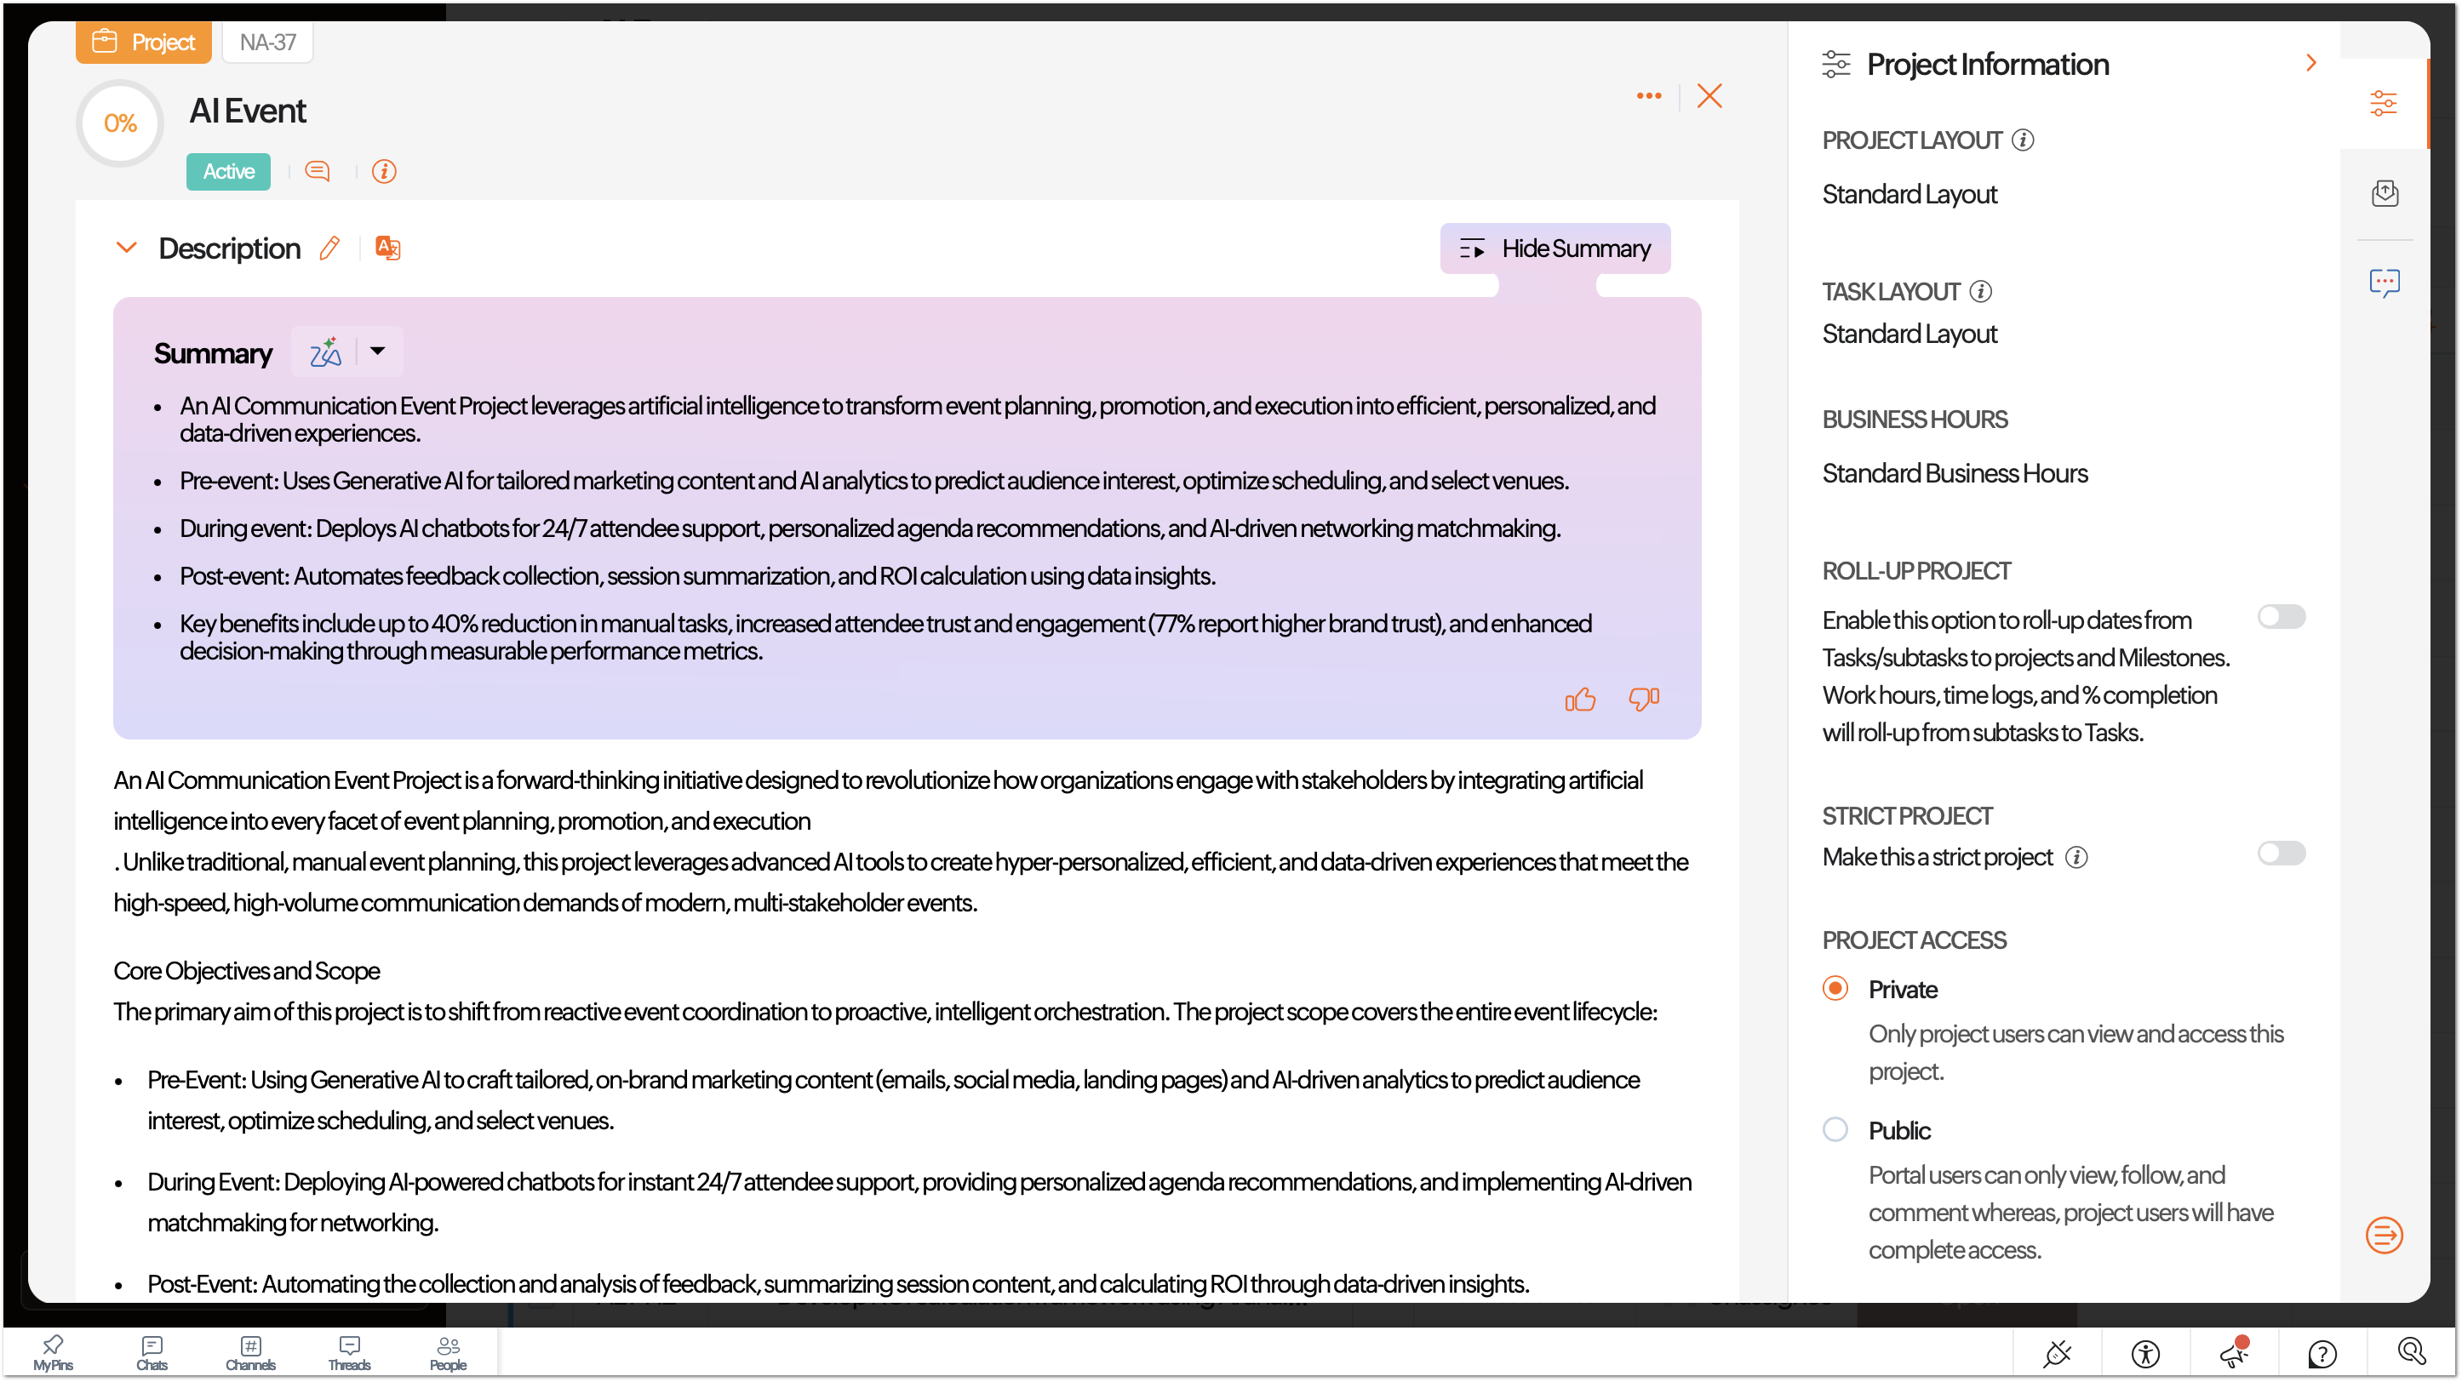Viewport: 2462px width, 1382px height.
Task: Toggle the Roll-Up Project switch
Action: [x=2281, y=617]
